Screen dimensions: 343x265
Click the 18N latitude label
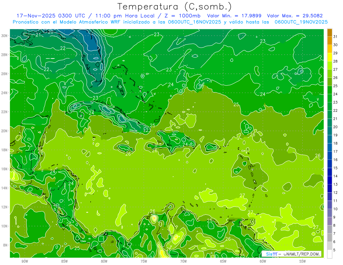click(x=5, y=150)
